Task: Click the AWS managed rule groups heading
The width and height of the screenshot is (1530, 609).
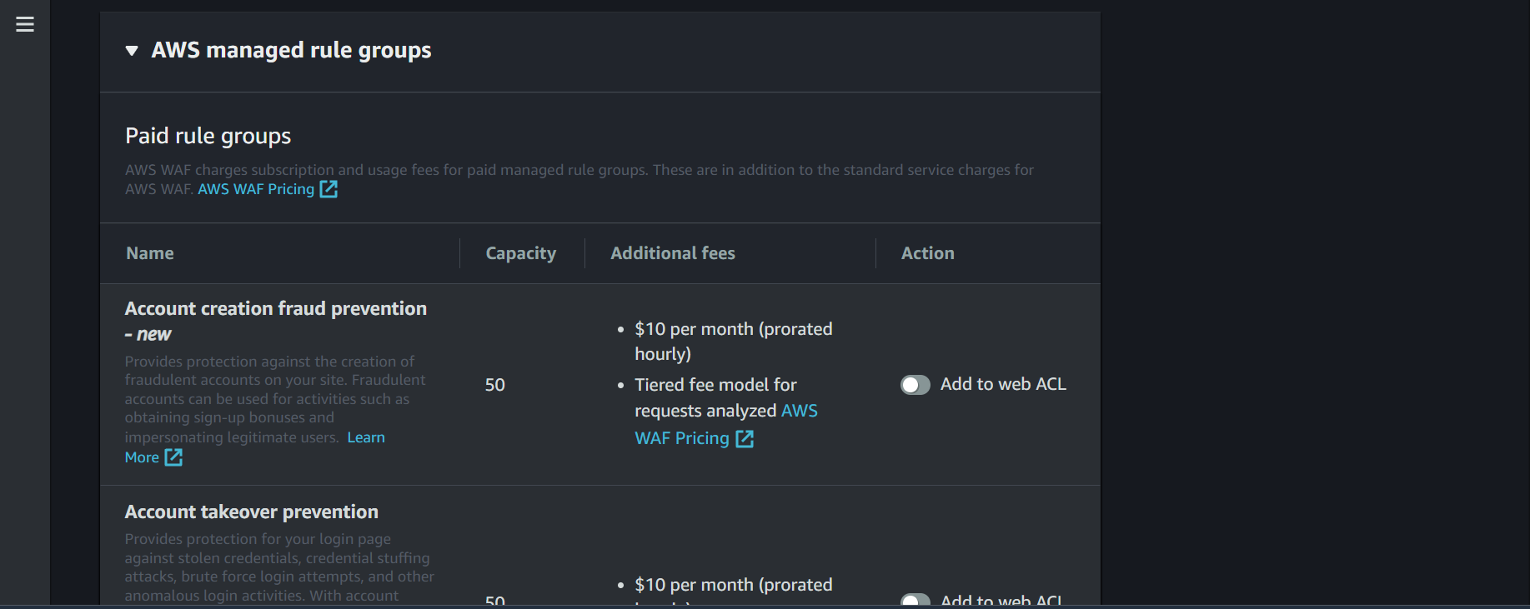Action: pos(292,51)
